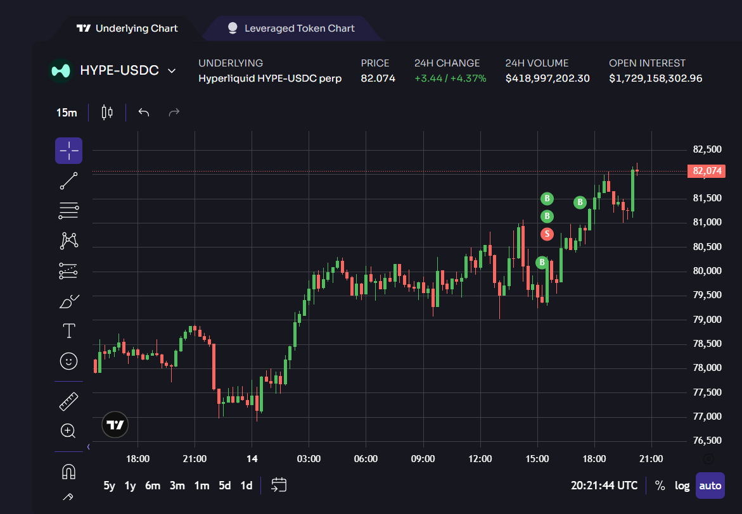Click the red 82,074 current price label

tap(706, 171)
